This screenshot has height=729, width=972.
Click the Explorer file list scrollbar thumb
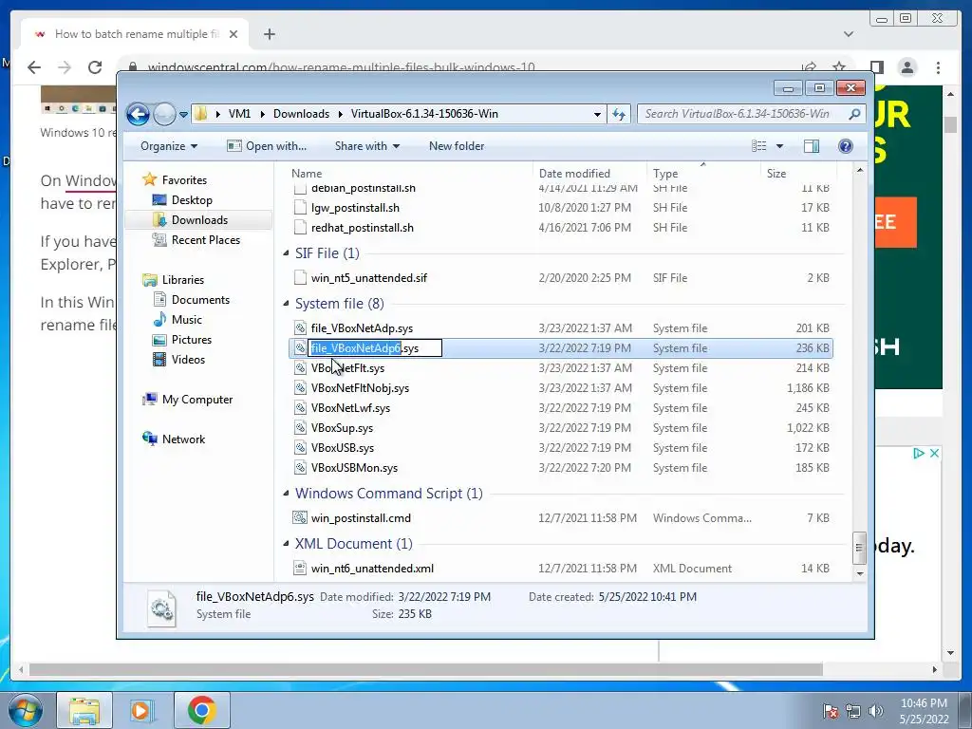click(x=859, y=548)
